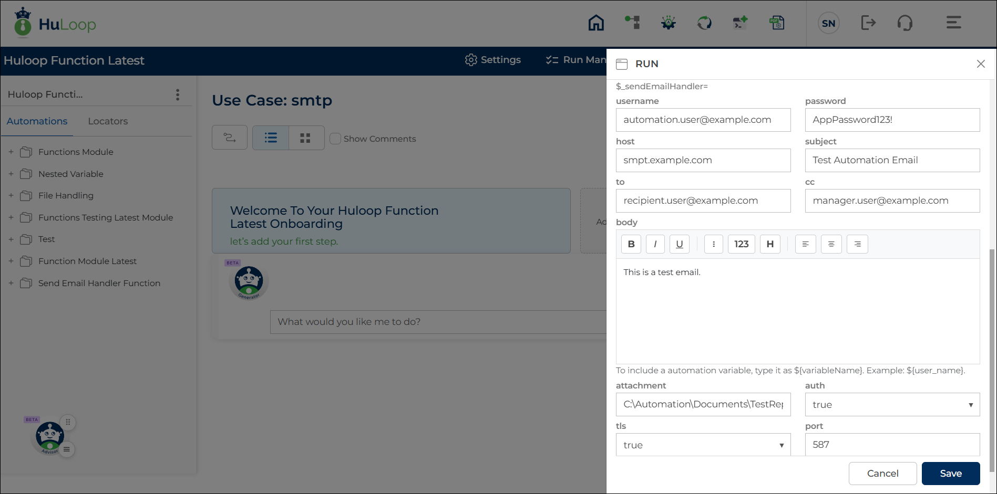This screenshot has height=494, width=997.
Task: Click the Cancel button
Action: coord(883,474)
